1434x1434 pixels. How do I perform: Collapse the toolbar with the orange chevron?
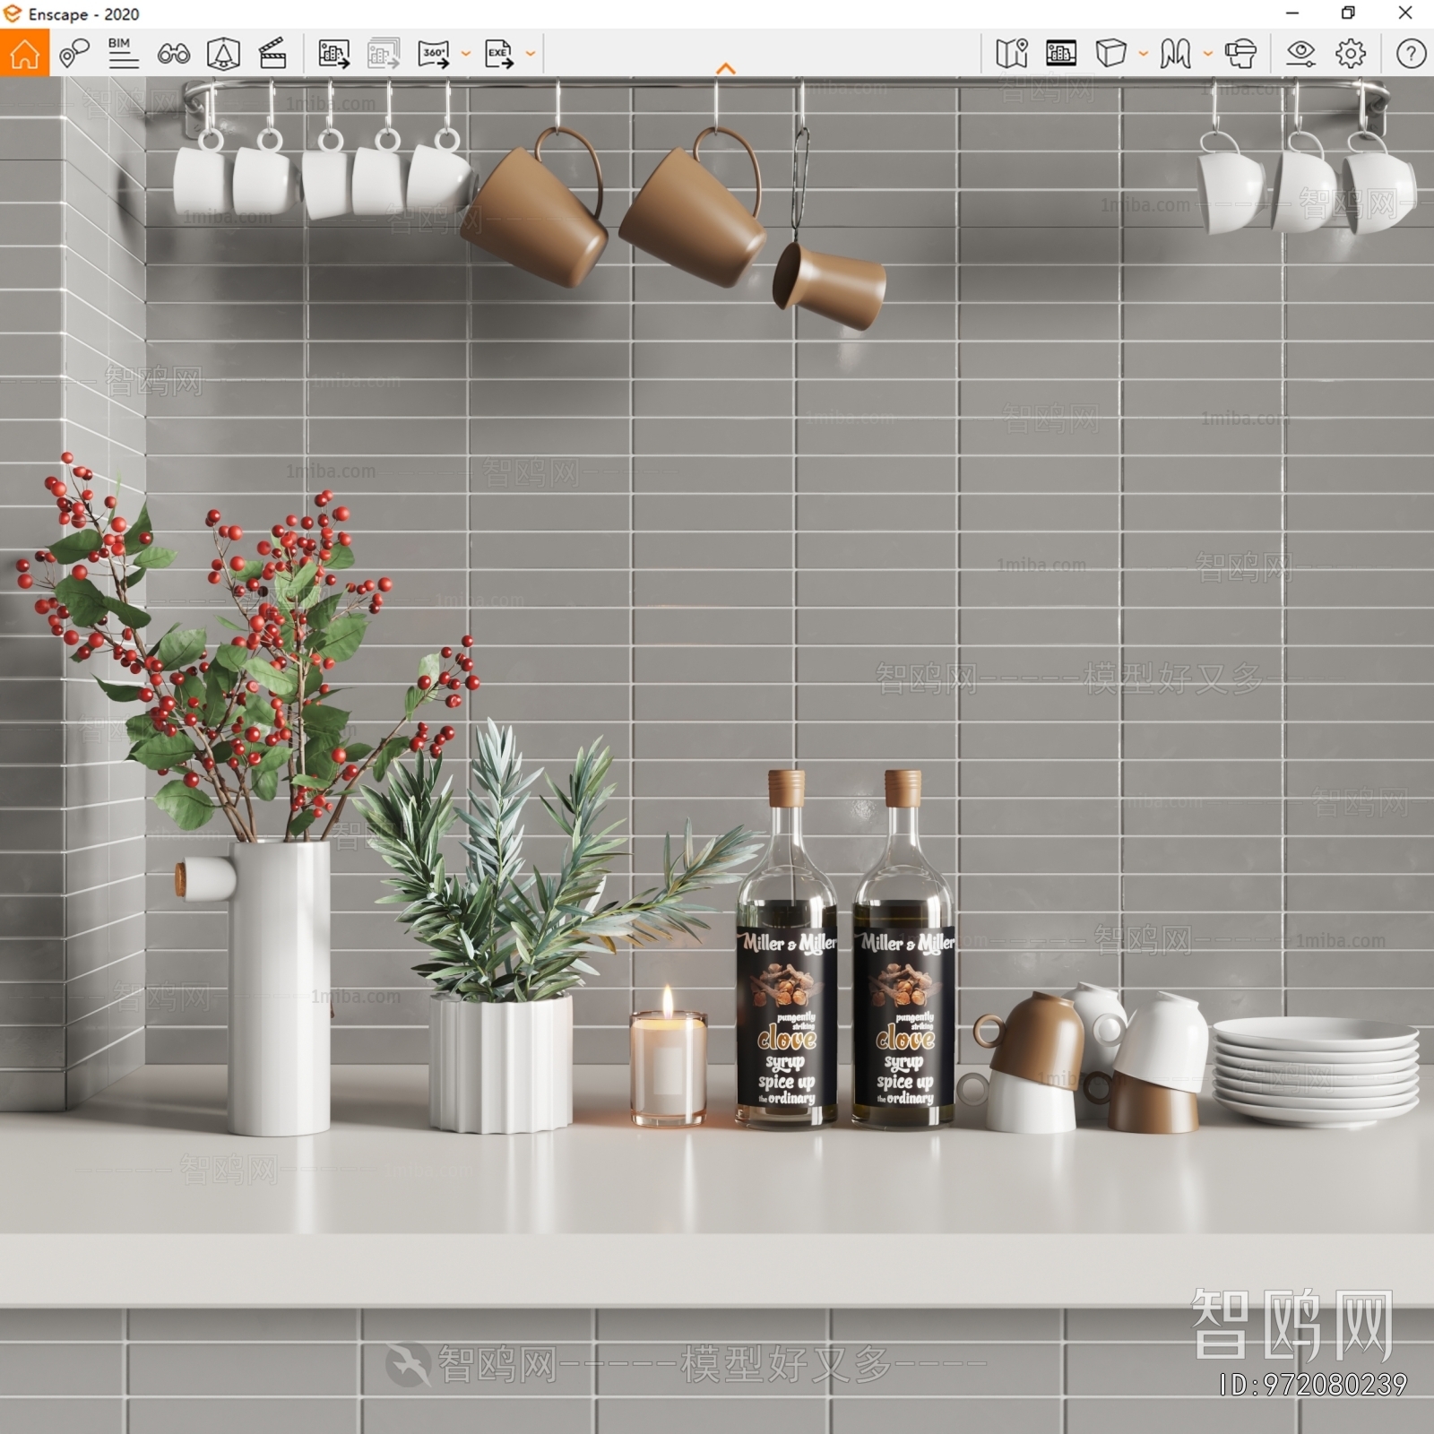tap(726, 69)
